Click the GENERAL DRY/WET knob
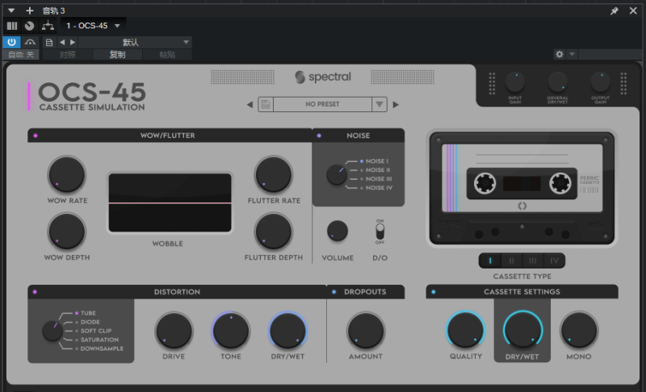 [x=557, y=81]
